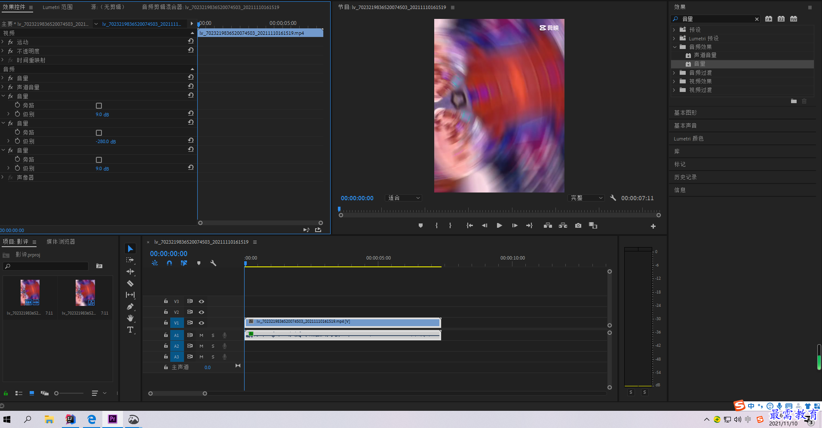The image size is (822, 428).
Task: Clear the effects search field X
Action: 757,19
